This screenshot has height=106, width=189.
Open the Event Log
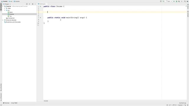point(183,103)
